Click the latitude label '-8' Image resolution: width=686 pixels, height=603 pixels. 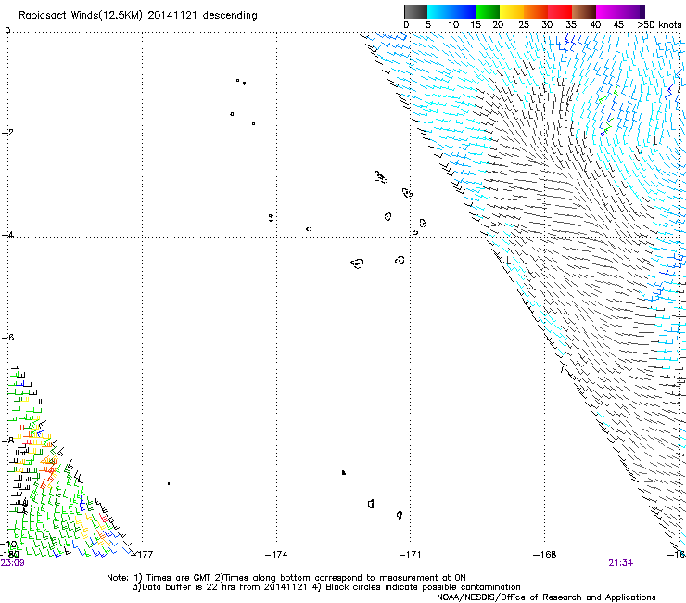pos(7,440)
